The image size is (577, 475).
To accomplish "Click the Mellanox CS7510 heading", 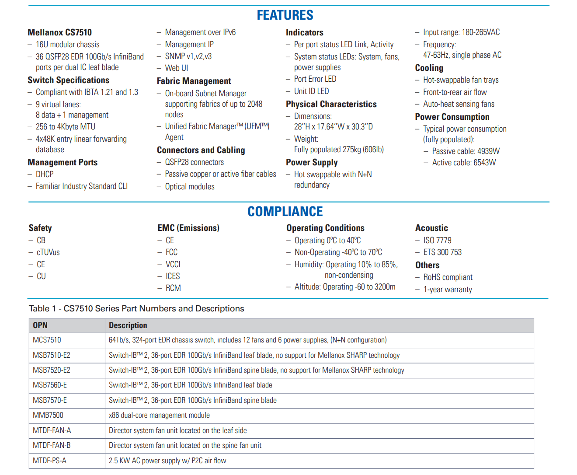I will pos(59,32).
